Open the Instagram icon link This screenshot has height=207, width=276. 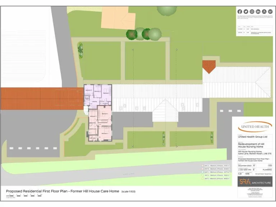(x=252, y=11)
